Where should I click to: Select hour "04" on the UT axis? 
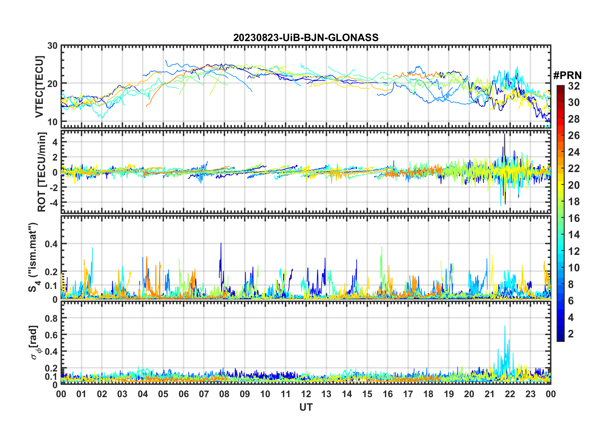click(143, 394)
